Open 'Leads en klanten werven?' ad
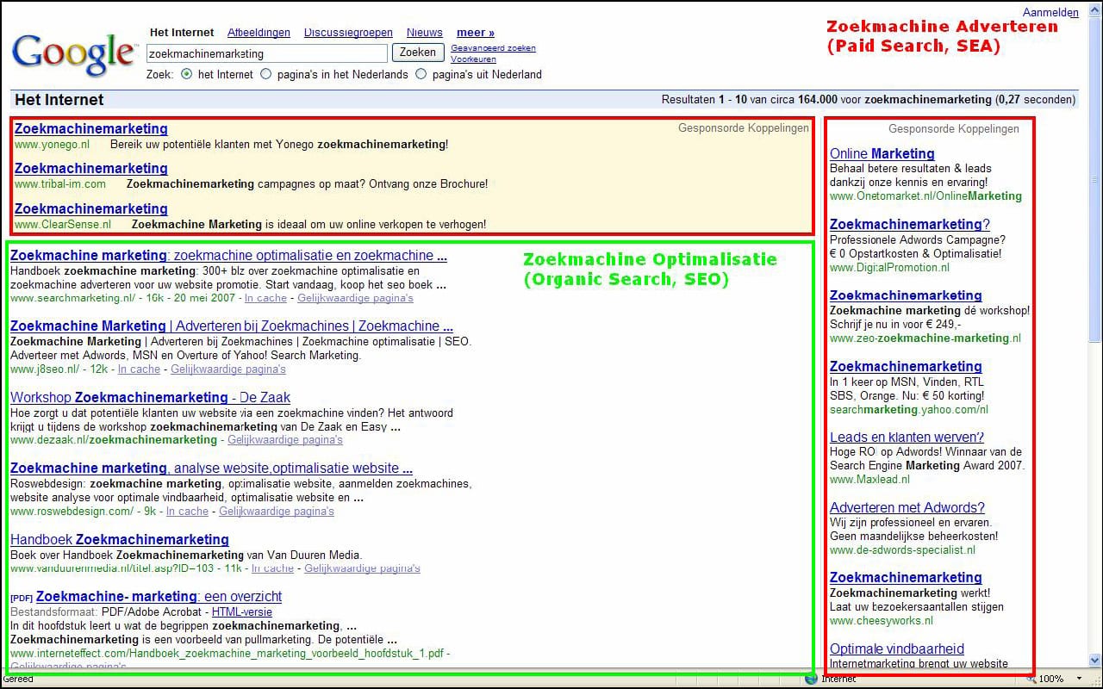Image resolution: width=1103 pixels, height=689 pixels. click(907, 437)
